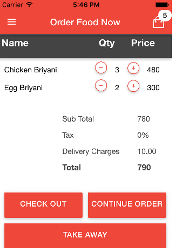Click the Price column header
Screen dimensions: 172x248
point(143,43)
